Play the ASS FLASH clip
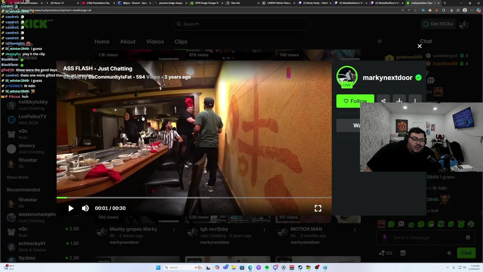The width and height of the screenshot is (483, 272). 71,208
